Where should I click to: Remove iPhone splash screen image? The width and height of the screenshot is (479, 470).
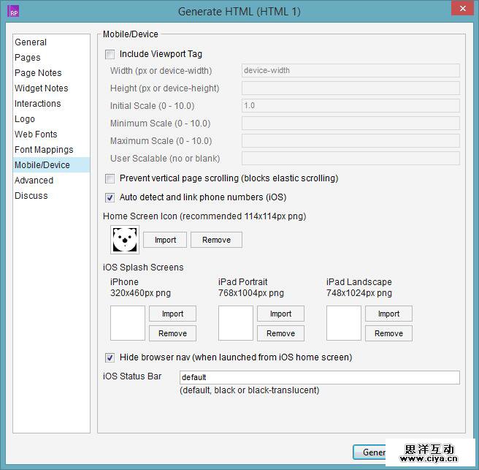click(172, 333)
